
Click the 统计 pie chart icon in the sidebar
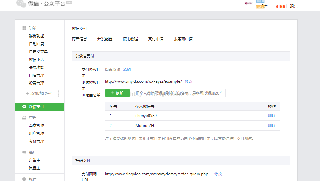coord(24,179)
